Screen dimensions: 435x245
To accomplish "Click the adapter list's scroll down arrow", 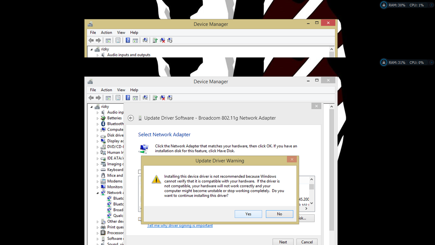I will pyautogui.click(x=312, y=203).
